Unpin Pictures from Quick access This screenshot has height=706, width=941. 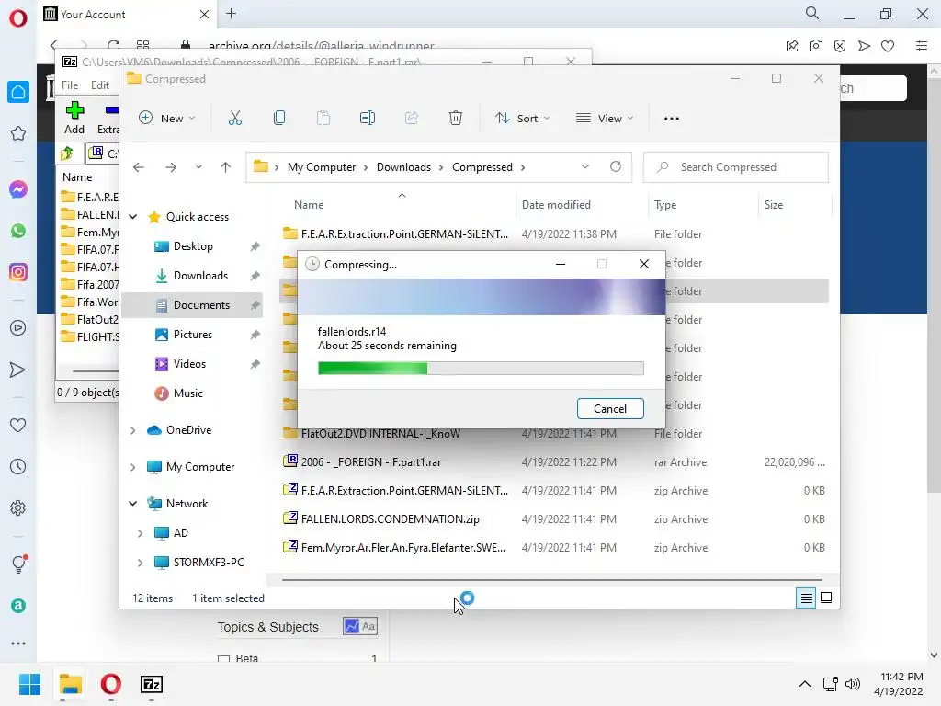tap(255, 335)
